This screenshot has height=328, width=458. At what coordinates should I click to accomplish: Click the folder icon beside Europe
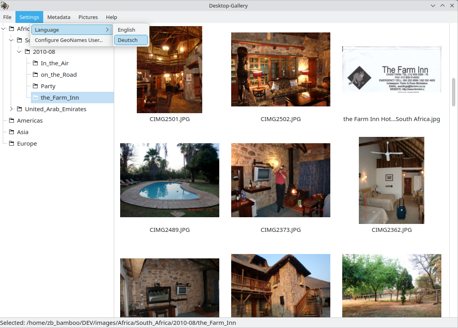11,144
